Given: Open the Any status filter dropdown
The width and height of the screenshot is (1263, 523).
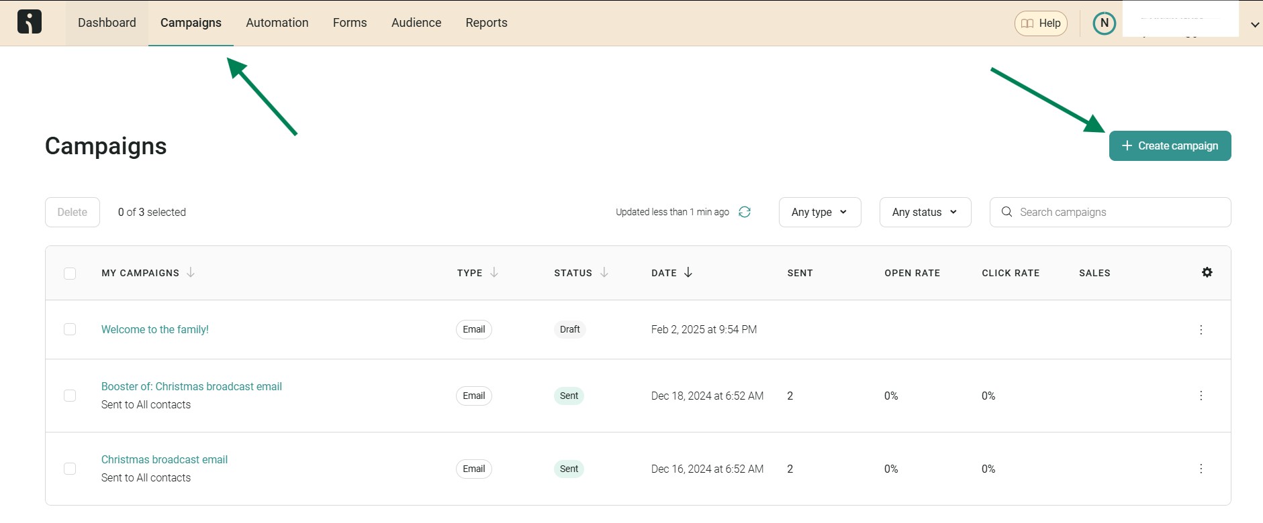Looking at the screenshot, I should [925, 212].
